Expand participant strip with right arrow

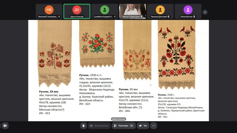pos(205,12)
